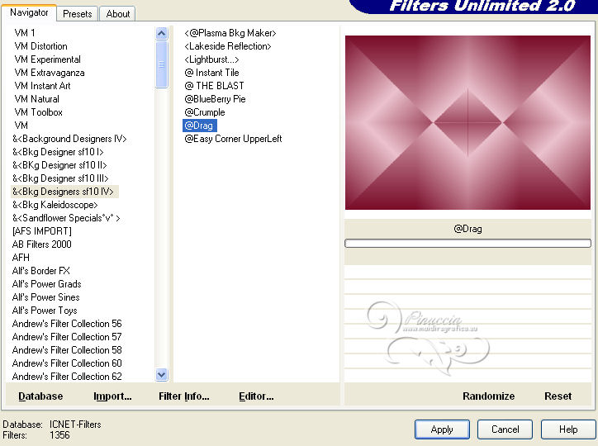Choose @ THE BLAST filter

click(x=214, y=86)
